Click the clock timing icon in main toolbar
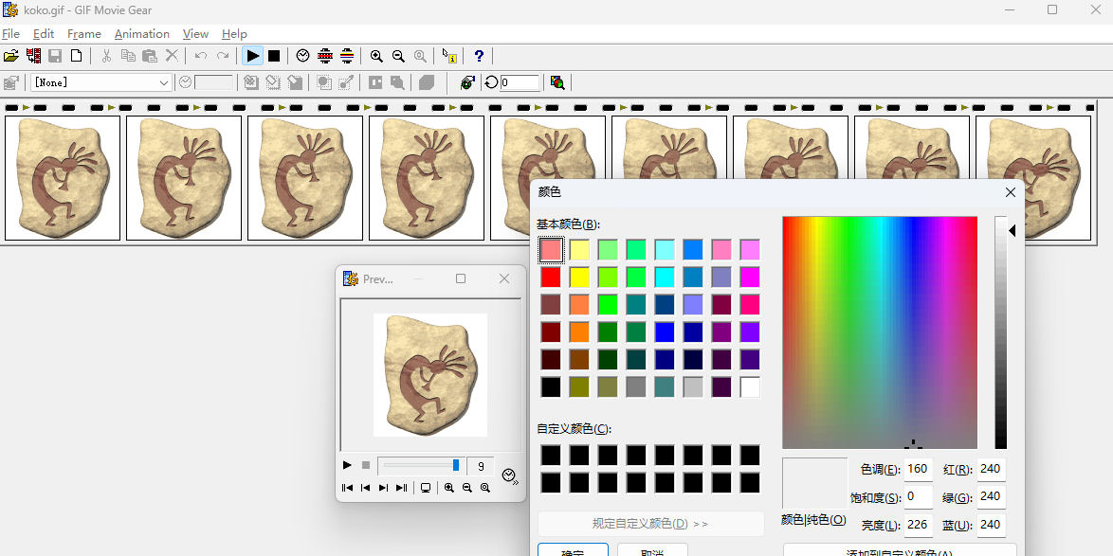Viewport: 1113px width, 556px height. (302, 57)
